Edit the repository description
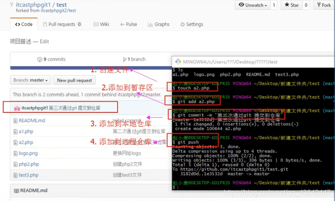Viewport: 335px width, 201px height. point(44,41)
